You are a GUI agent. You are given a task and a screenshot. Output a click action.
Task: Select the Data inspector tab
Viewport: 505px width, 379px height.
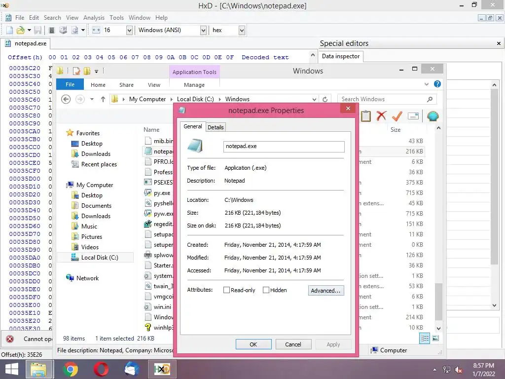coord(341,56)
